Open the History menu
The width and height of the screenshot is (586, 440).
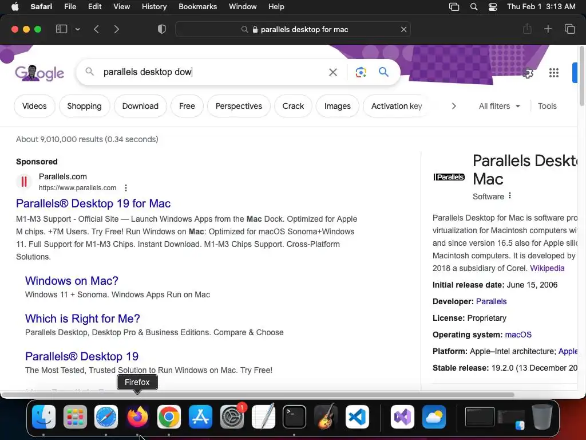click(x=154, y=7)
